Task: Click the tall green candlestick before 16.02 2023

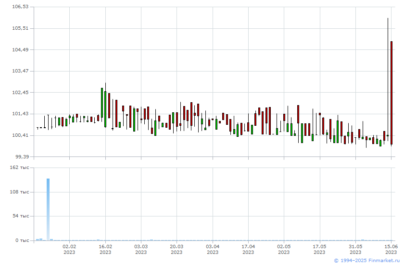Action: [x=102, y=103]
